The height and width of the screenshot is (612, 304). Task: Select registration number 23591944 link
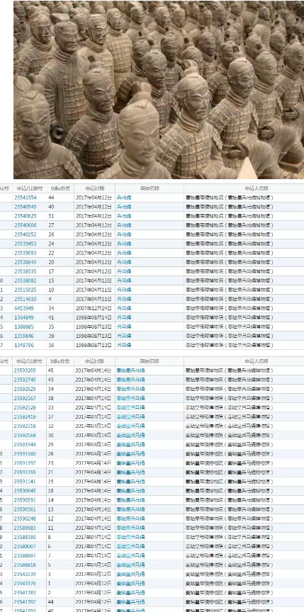pos(25,444)
